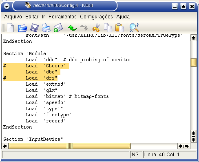Undo the last edit with the green arrow
Screen dimensions: 199x162
(x=73, y=28)
